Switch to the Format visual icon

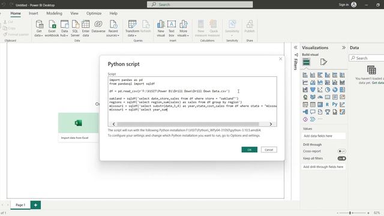pos(323,62)
